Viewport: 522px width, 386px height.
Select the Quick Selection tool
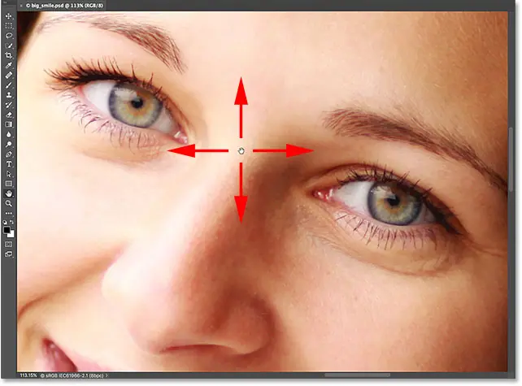point(9,46)
